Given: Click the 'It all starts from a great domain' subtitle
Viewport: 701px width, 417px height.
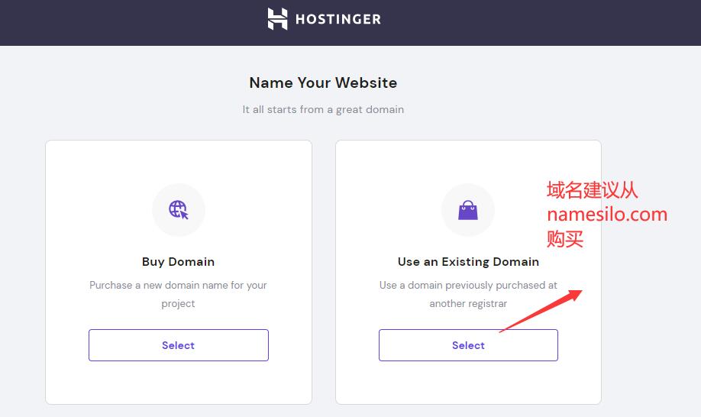Looking at the screenshot, I should pos(323,109).
